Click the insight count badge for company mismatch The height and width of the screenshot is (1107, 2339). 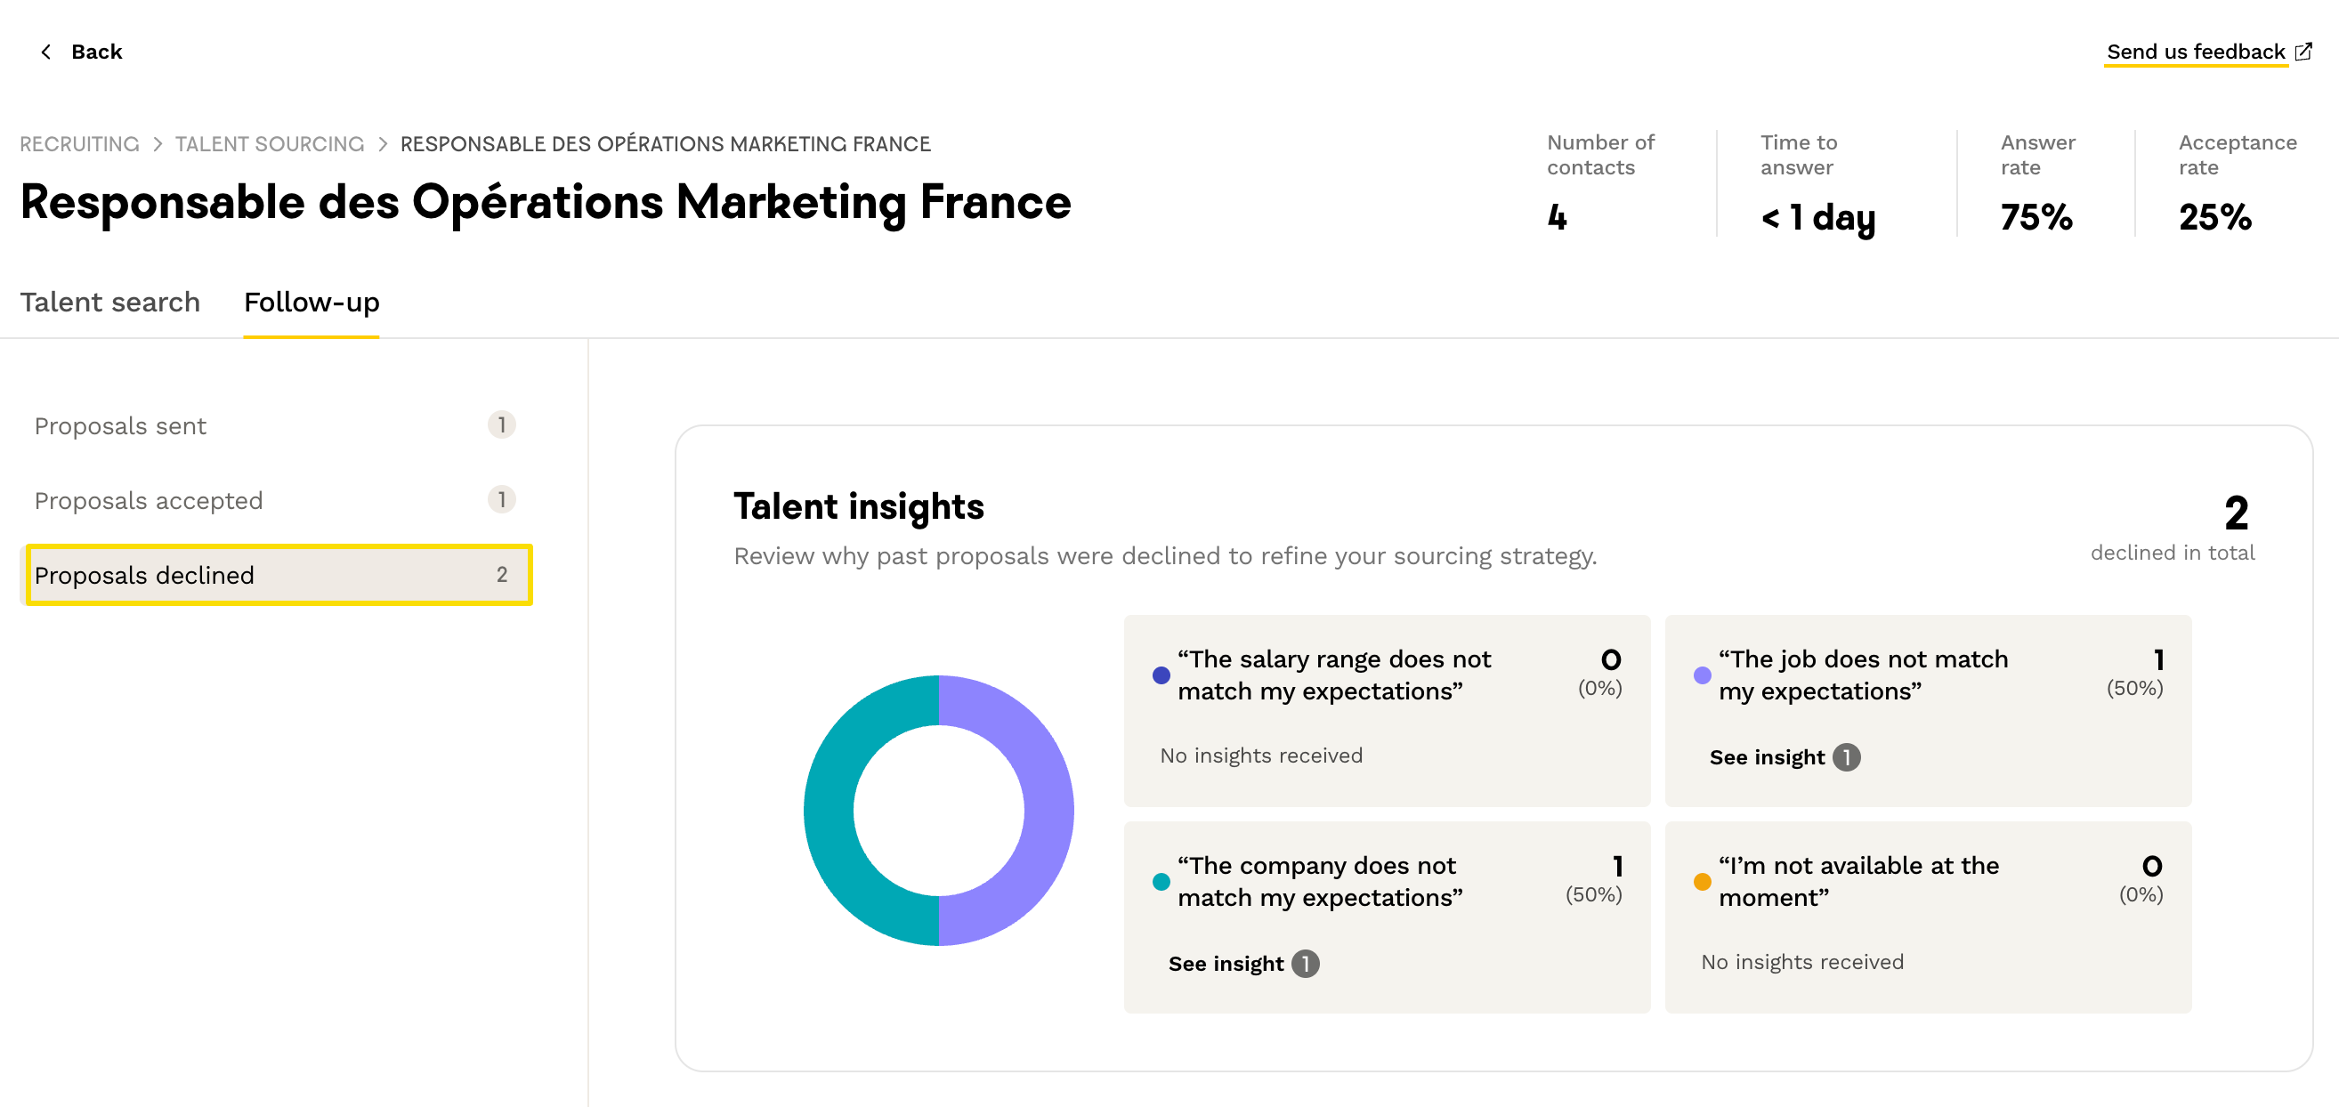[1305, 964]
